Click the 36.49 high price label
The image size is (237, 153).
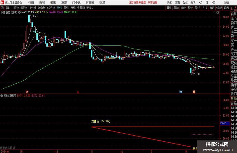pyautogui.click(x=35, y=16)
